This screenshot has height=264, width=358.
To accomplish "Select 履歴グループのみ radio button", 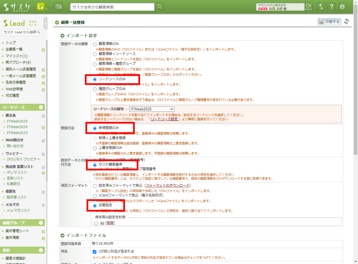I will tap(95, 89).
